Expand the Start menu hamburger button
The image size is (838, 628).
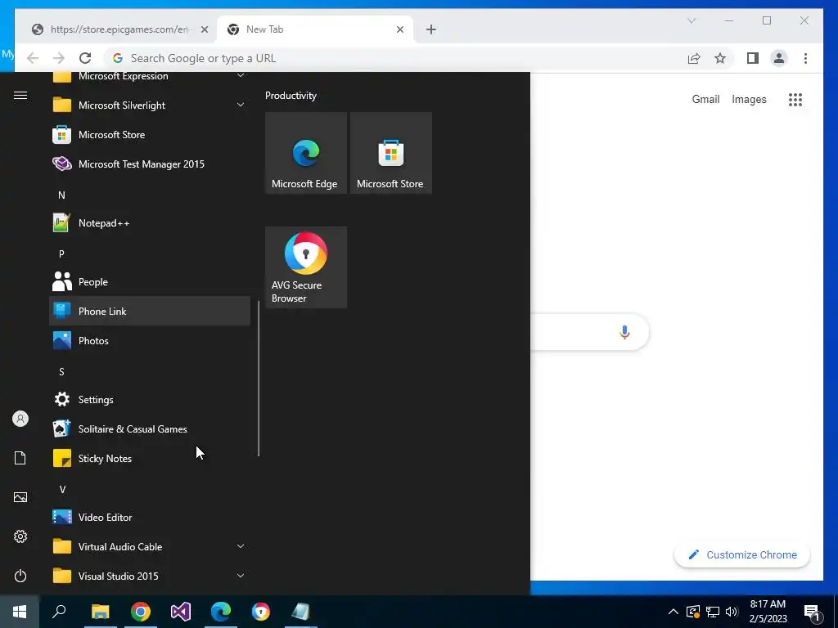20,95
